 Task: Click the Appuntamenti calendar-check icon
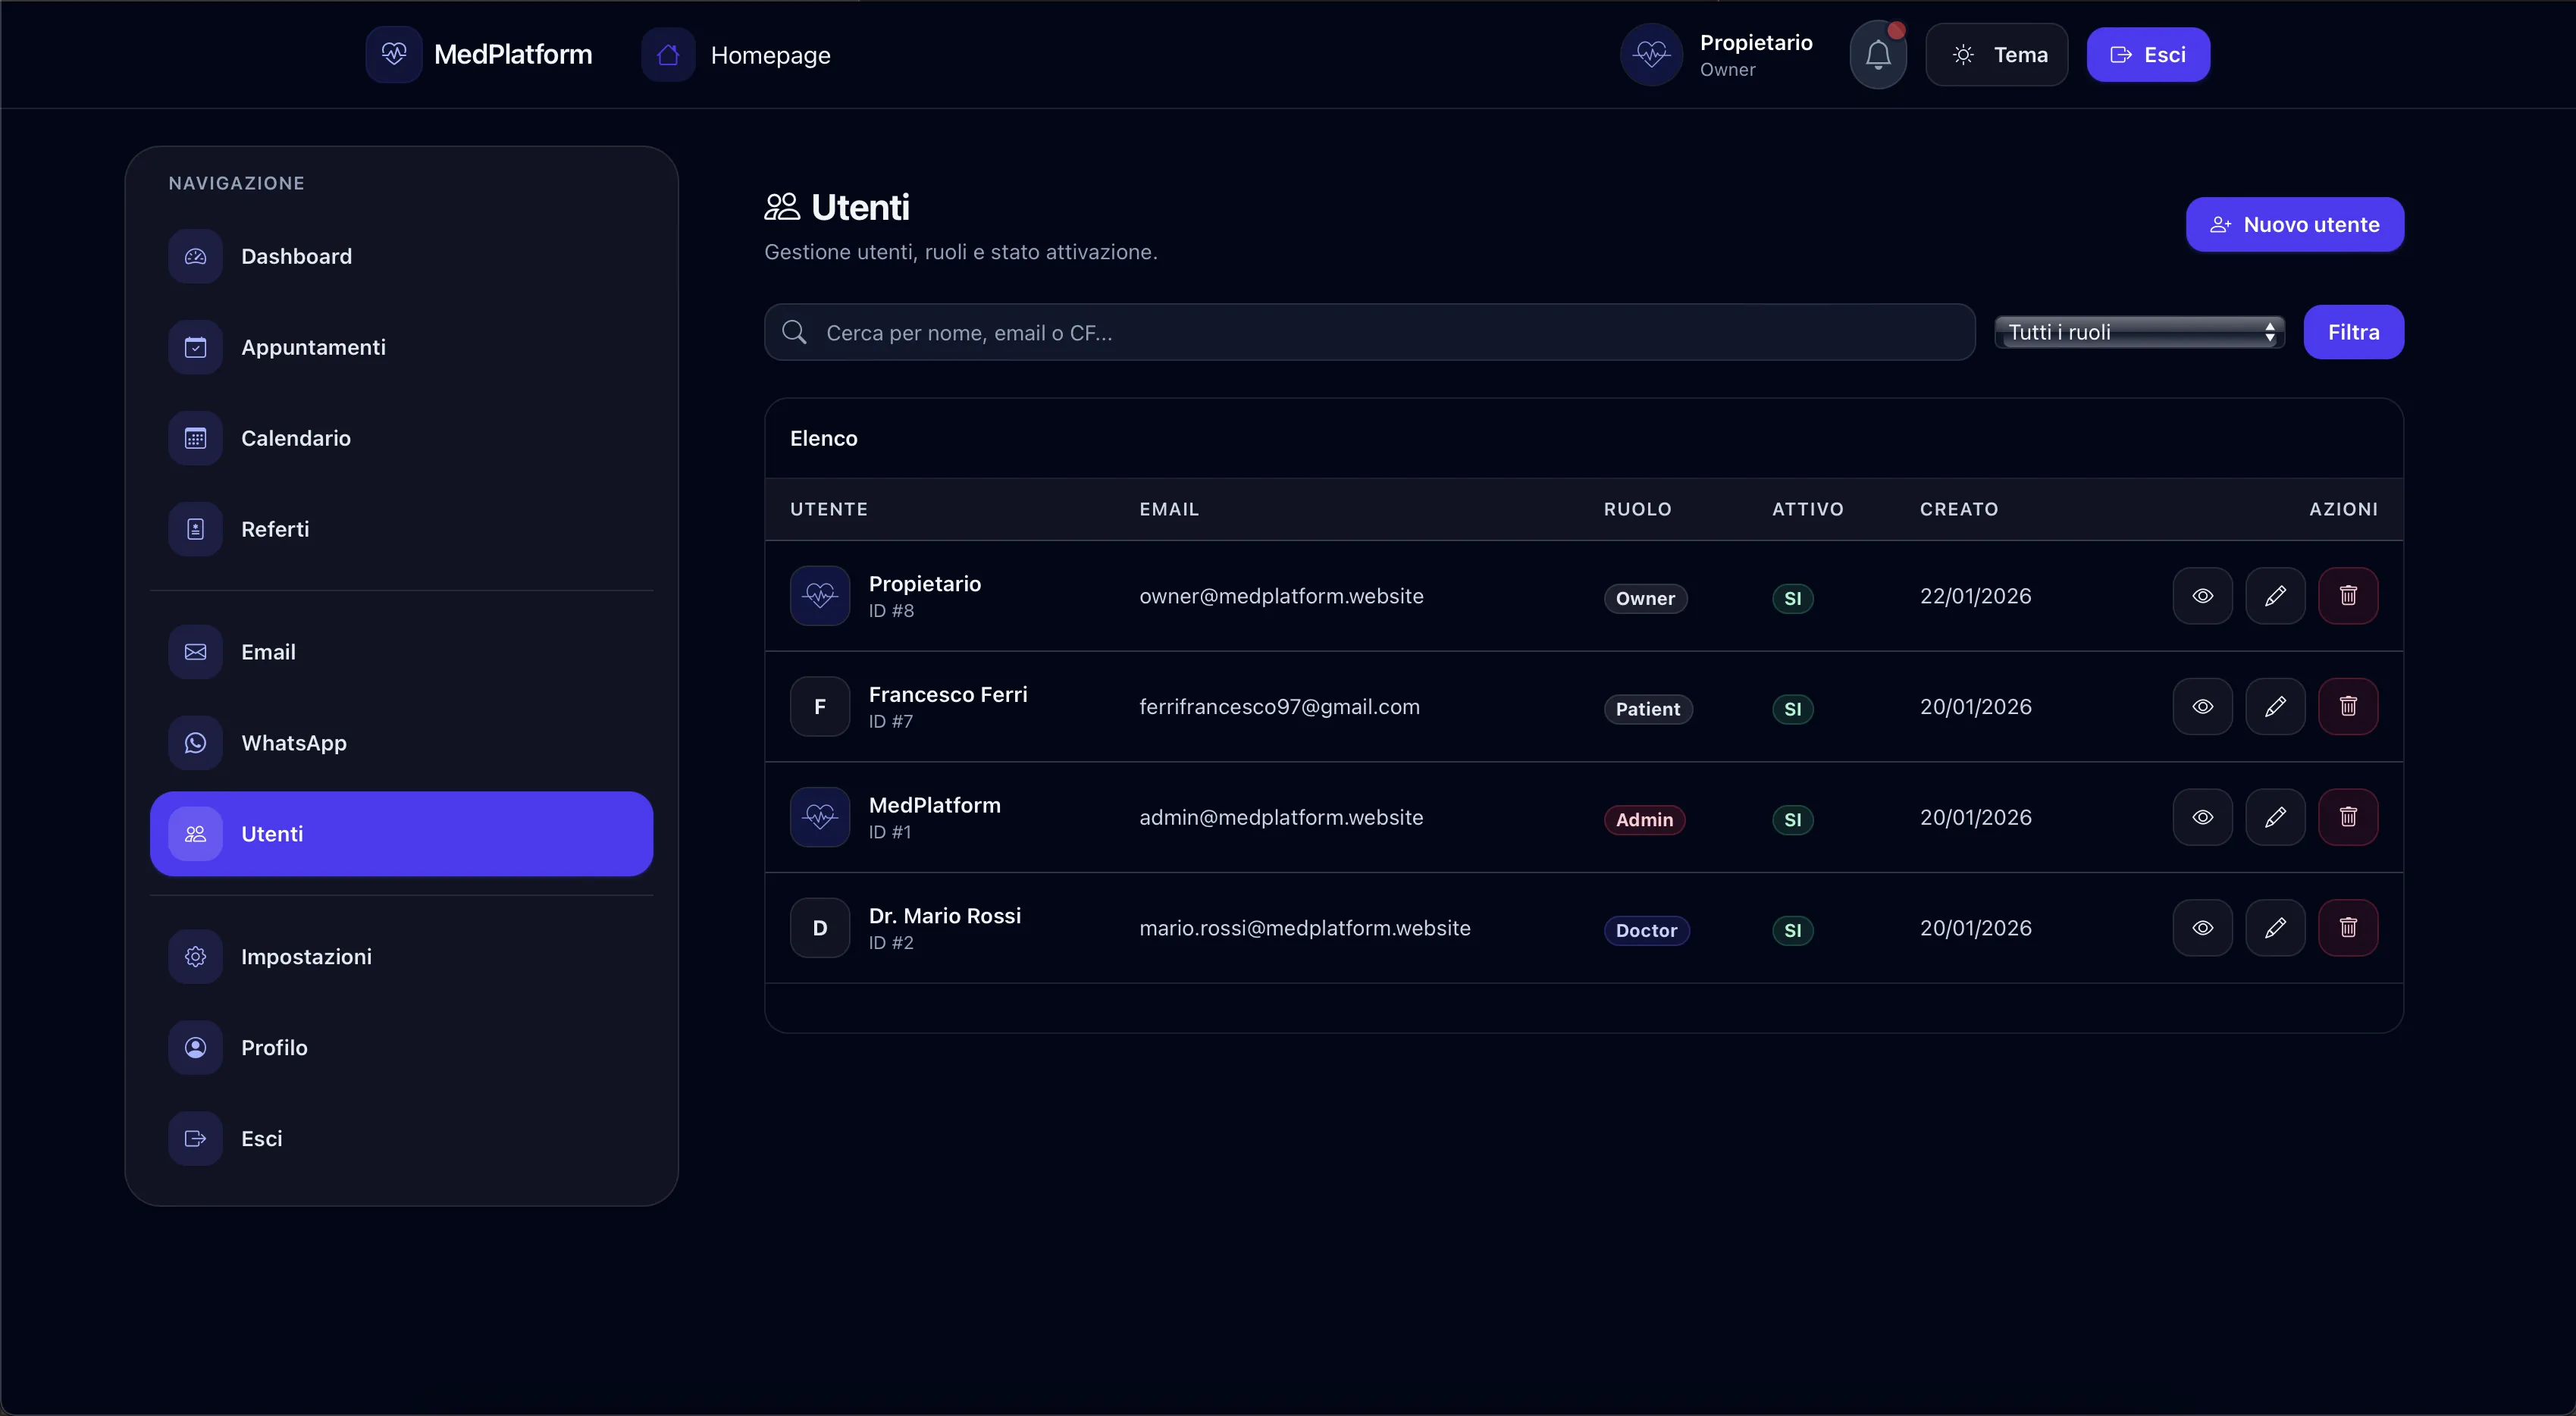coord(195,347)
